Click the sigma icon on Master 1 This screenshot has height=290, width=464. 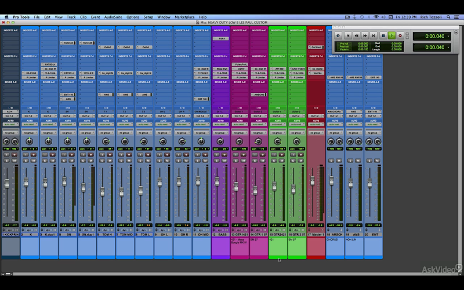[322, 230]
